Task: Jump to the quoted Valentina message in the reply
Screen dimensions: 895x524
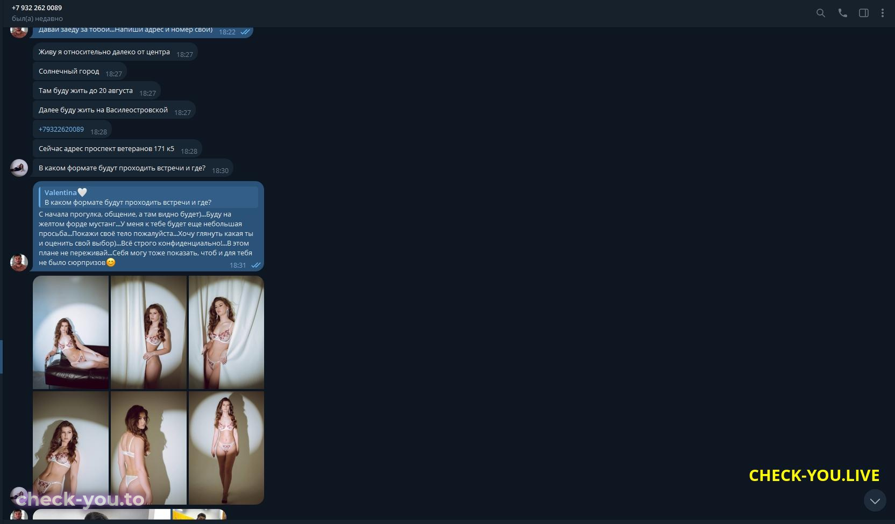Action: (148, 197)
